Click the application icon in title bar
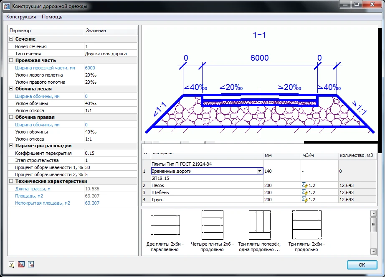 pyautogui.click(x=7, y=6)
